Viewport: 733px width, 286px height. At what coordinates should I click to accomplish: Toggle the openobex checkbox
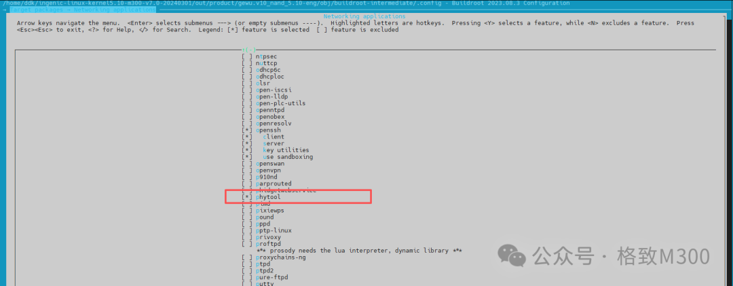pyautogui.click(x=247, y=117)
